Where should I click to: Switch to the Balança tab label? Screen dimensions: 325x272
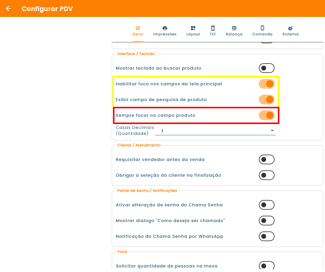pyautogui.click(x=234, y=34)
